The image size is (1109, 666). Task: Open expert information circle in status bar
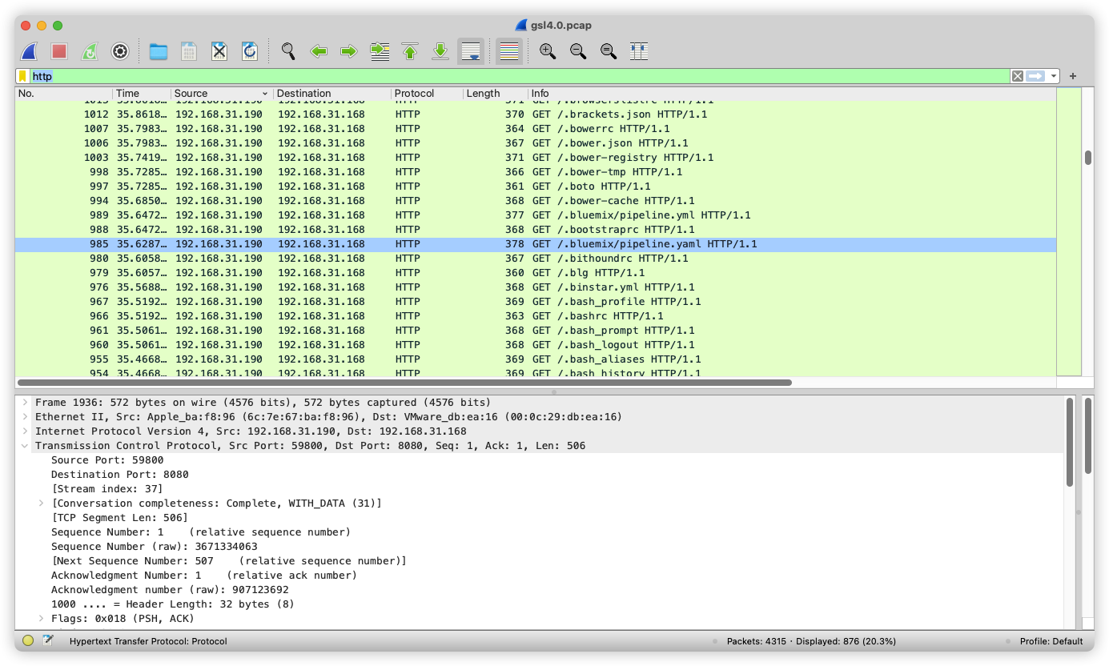point(28,640)
